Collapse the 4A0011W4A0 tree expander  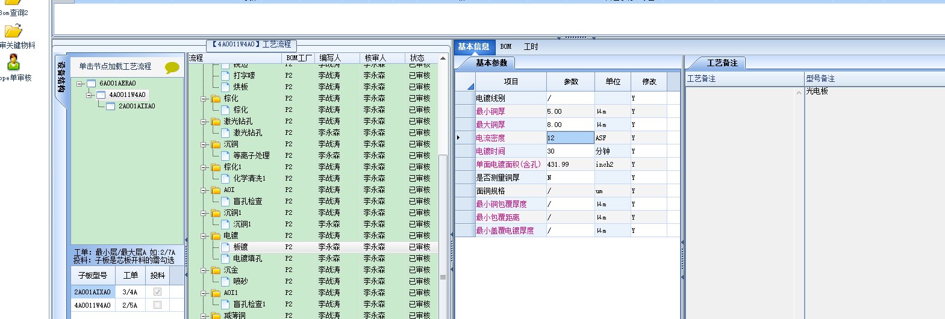(x=89, y=95)
